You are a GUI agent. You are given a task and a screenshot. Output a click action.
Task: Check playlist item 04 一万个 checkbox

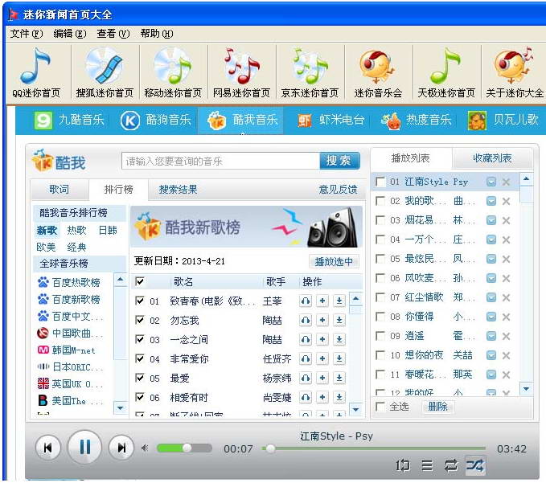tap(380, 239)
